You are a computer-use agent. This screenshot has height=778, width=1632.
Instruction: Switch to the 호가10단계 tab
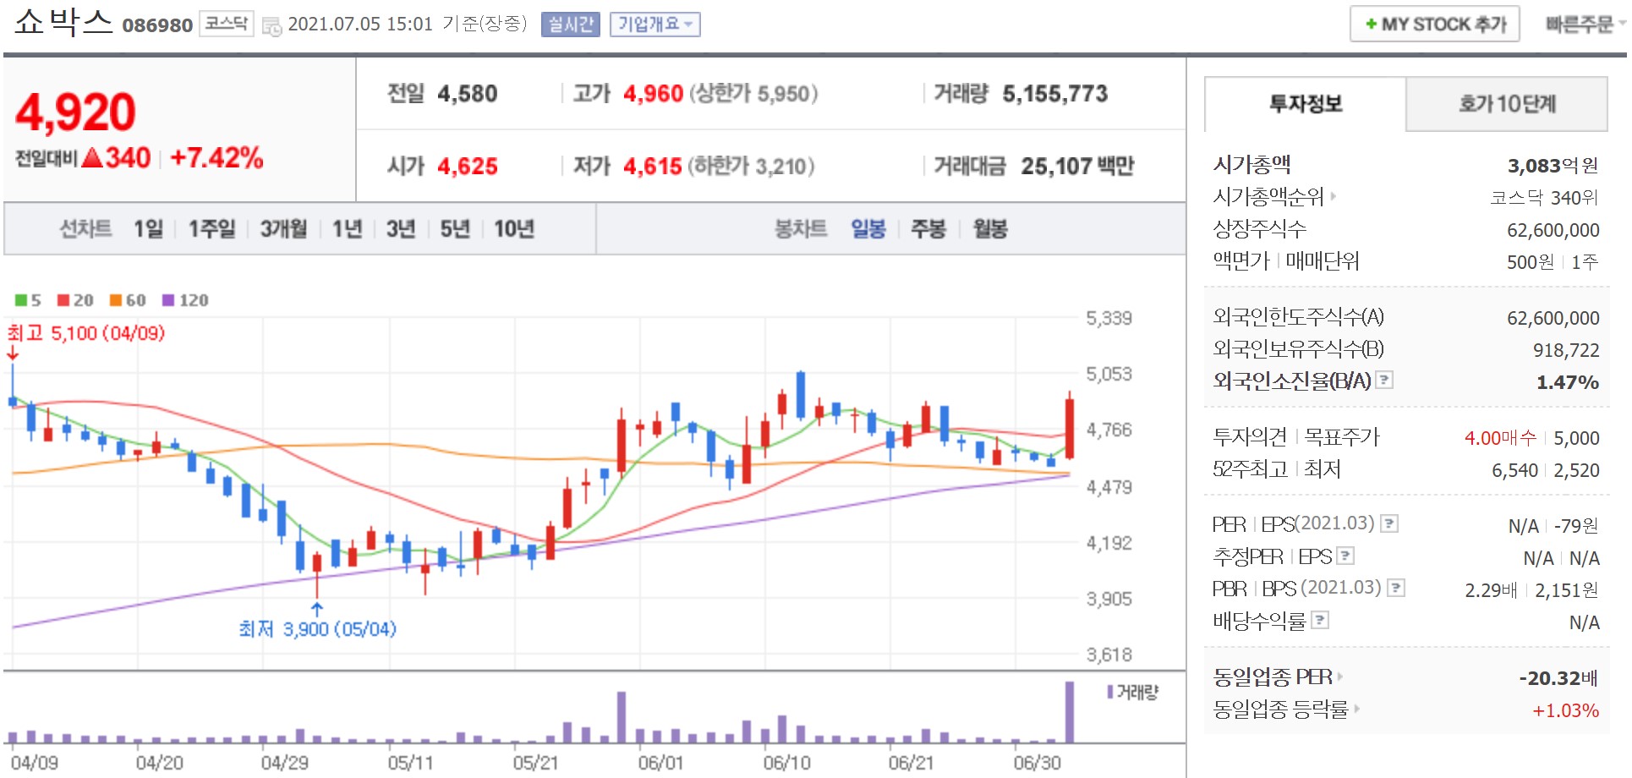1507,103
